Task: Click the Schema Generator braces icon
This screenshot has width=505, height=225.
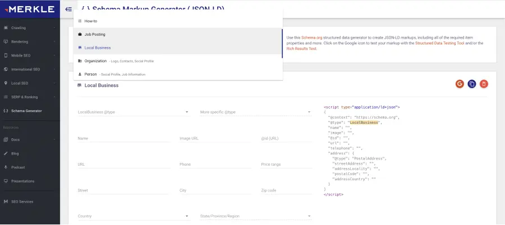Action: pyautogui.click(x=6, y=111)
